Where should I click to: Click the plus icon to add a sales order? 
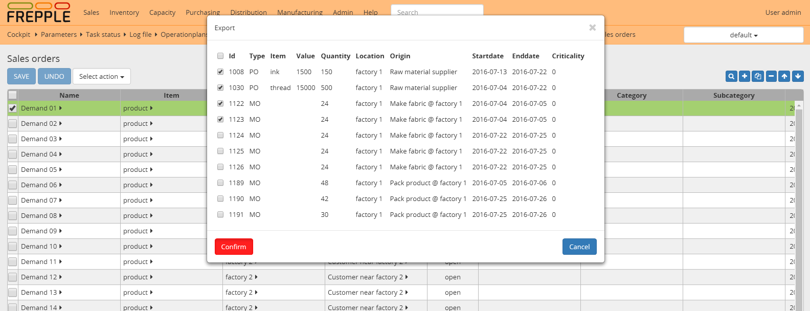745,76
